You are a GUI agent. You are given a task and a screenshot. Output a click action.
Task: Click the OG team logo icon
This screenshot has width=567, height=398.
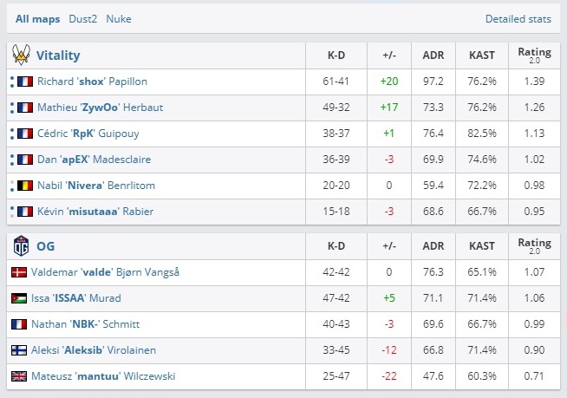pyautogui.click(x=20, y=246)
